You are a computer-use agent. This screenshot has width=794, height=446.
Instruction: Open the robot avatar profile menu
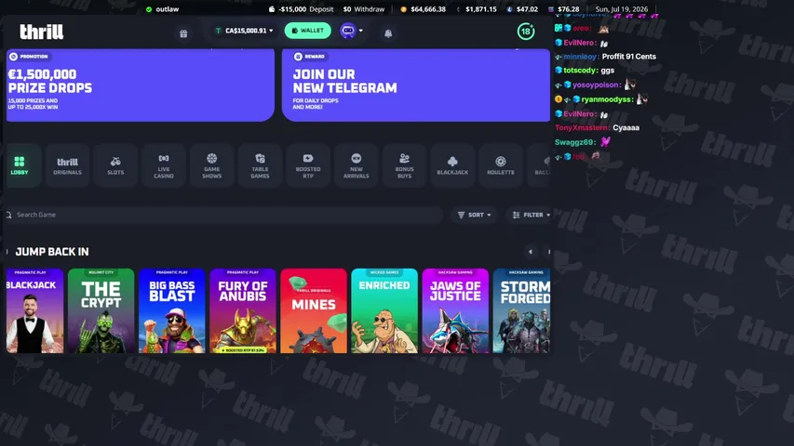pyautogui.click(x=351, y=31)
